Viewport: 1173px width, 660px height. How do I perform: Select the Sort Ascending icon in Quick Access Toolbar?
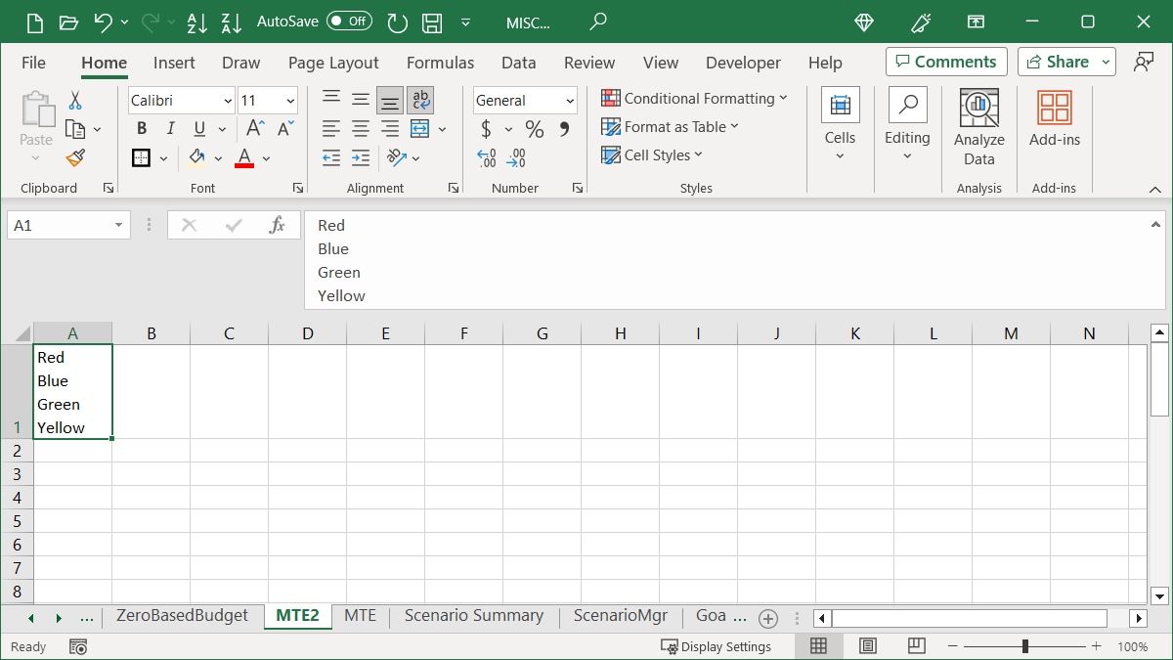point(196,22)
